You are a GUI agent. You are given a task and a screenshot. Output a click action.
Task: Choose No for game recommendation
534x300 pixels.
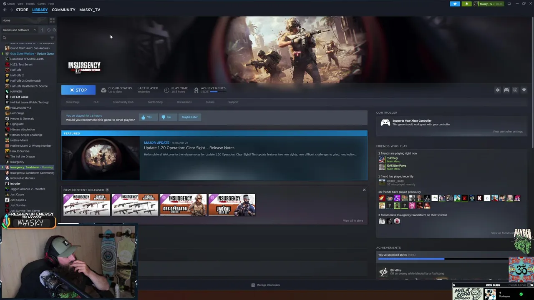pos(167,117)
